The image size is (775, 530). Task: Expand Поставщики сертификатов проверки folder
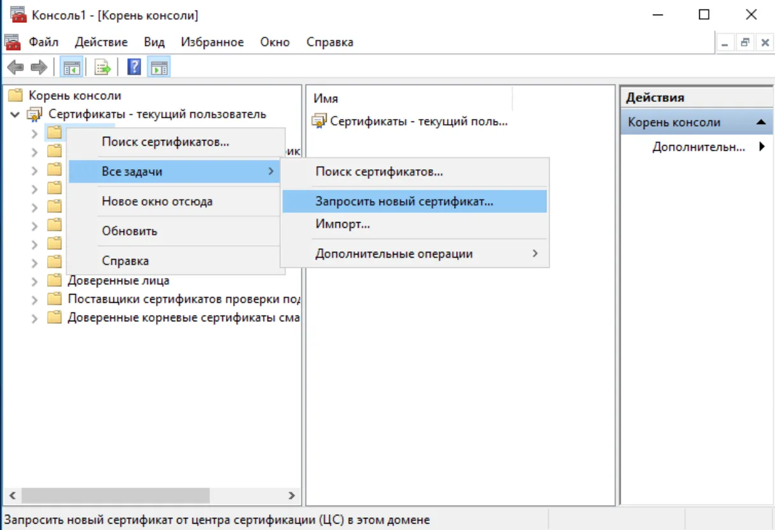35,299
